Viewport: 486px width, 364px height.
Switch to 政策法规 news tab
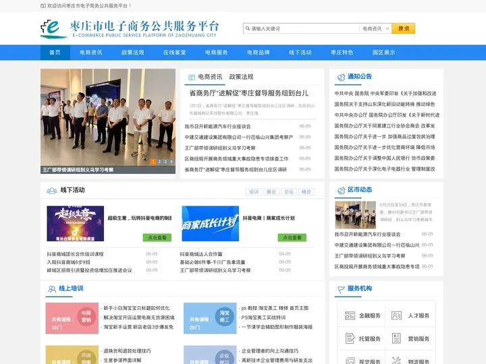(241, 77)
